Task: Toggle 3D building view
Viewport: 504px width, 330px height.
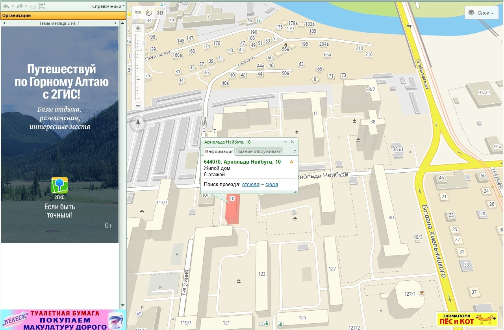Action: [x=159, y=13]
